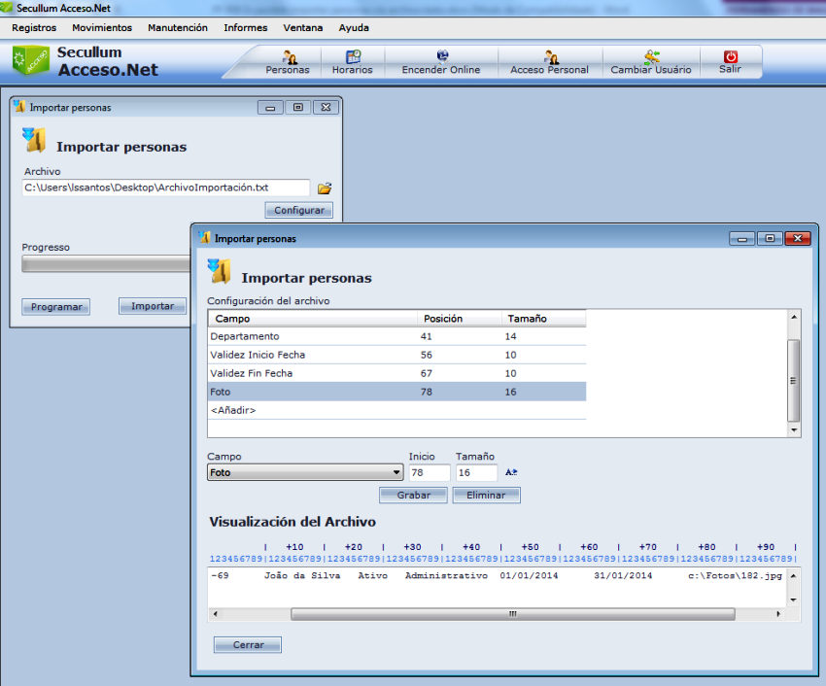Click the folder browse icon beside Archivo

[x=325, y=188]
